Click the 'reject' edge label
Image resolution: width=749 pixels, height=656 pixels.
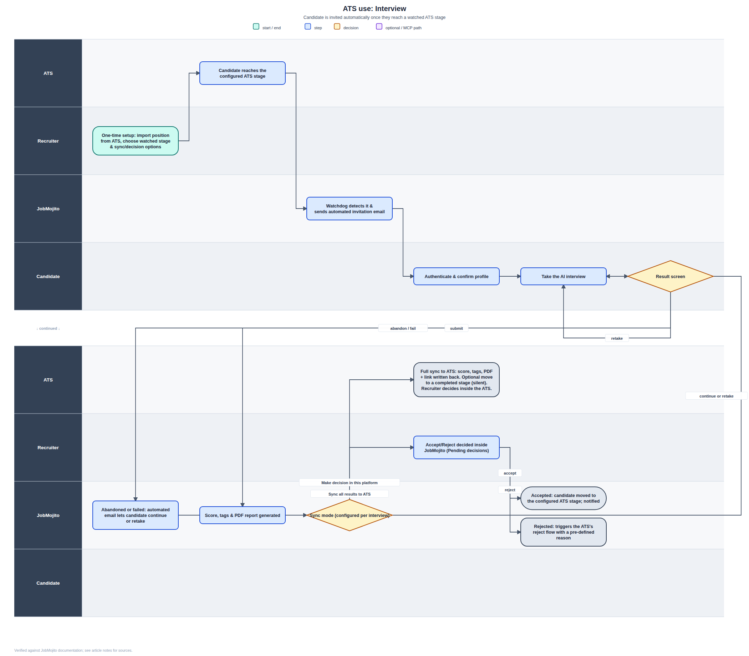click(510, 490)
